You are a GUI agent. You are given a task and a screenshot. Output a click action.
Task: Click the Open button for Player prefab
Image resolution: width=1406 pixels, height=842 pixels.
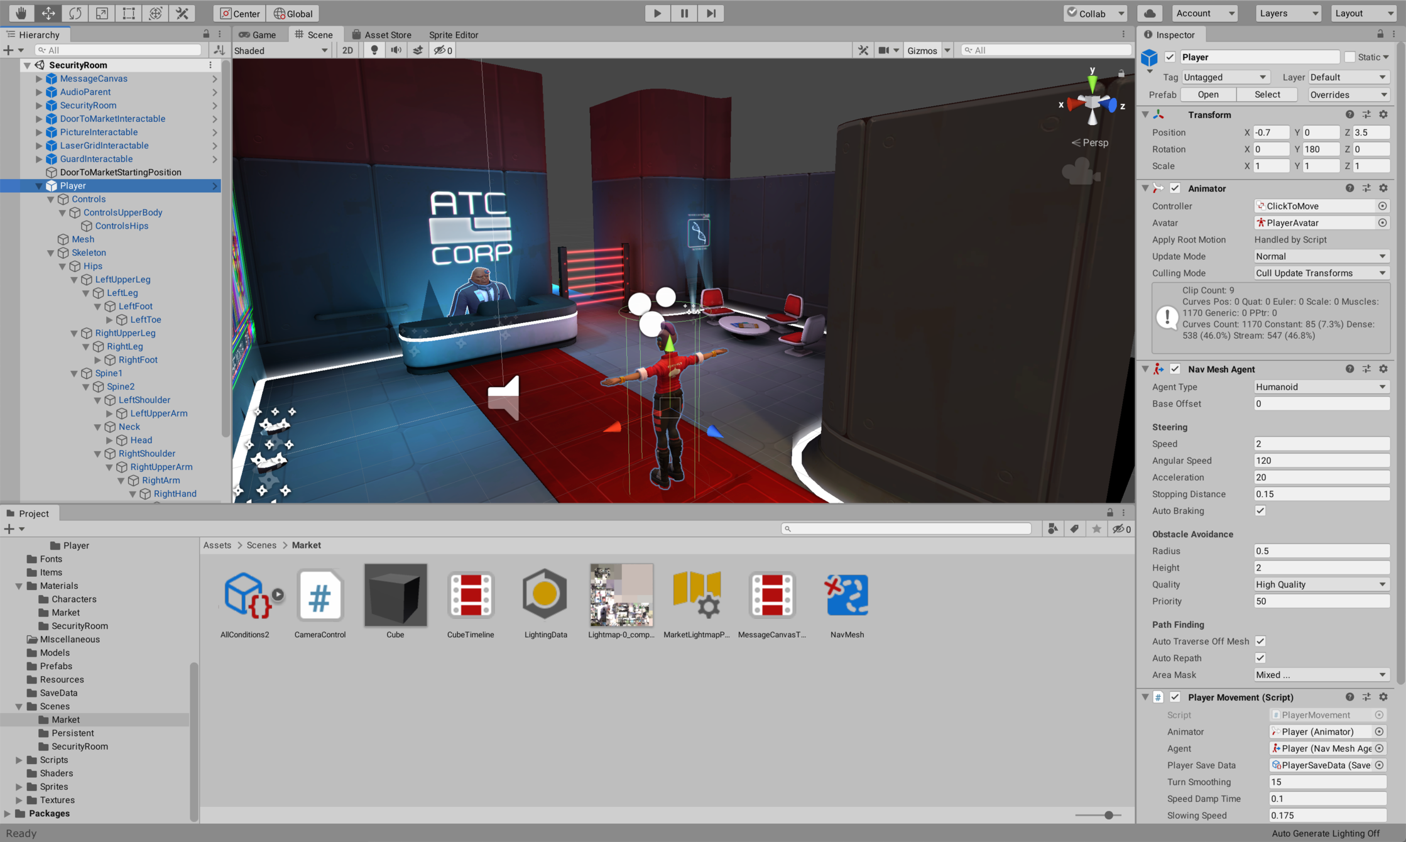(1209, 94)
